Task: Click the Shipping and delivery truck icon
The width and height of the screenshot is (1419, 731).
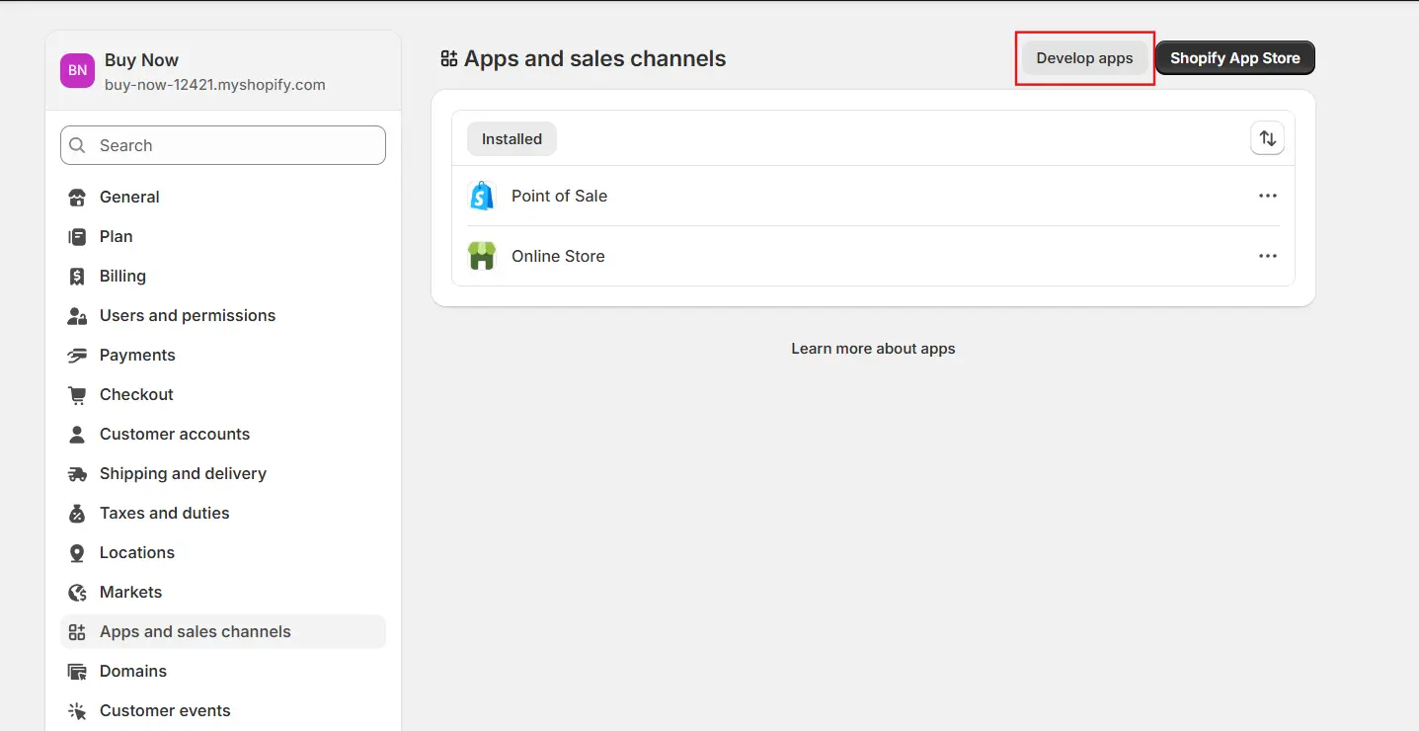Action: pyautogui.click(x=77, y=474)
